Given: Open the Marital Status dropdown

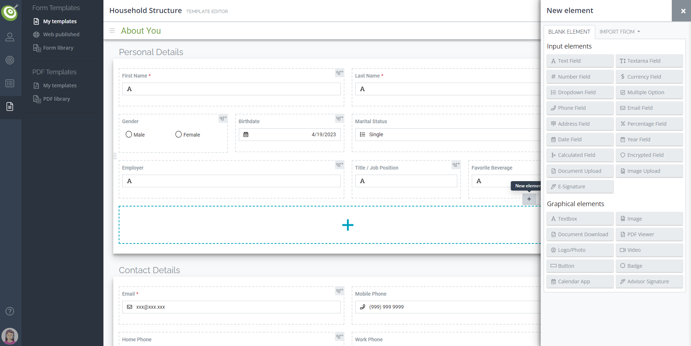Looking at the screenshot, I should point(447,134).
